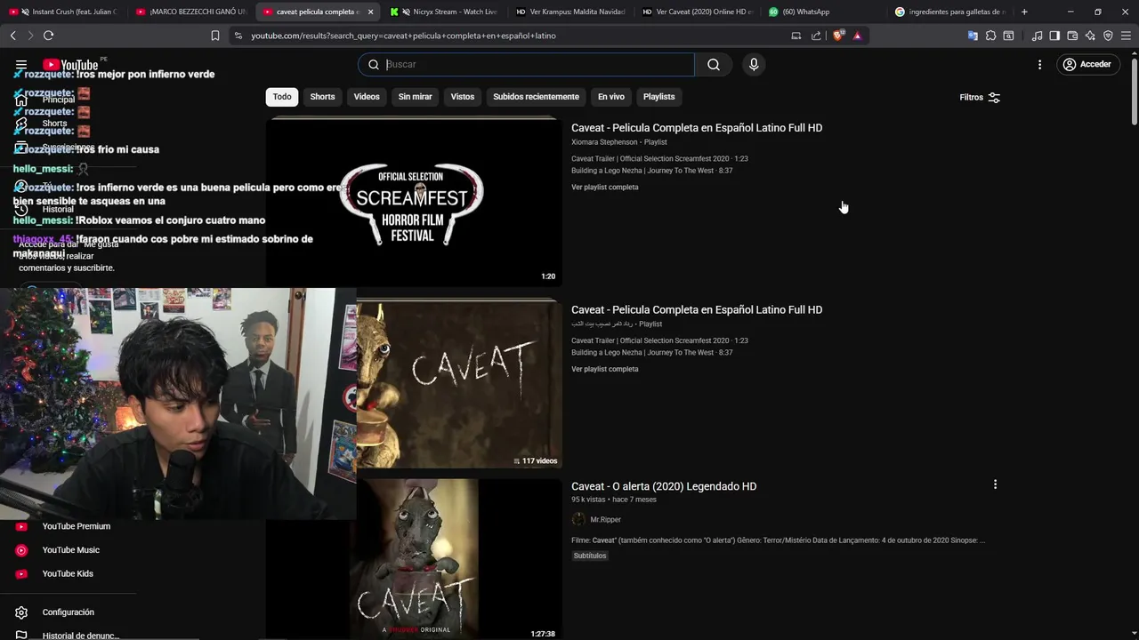Switch to the MARCO BEZZECCHI GANÓ tab
1139x640 pixels.
point(190,12)
